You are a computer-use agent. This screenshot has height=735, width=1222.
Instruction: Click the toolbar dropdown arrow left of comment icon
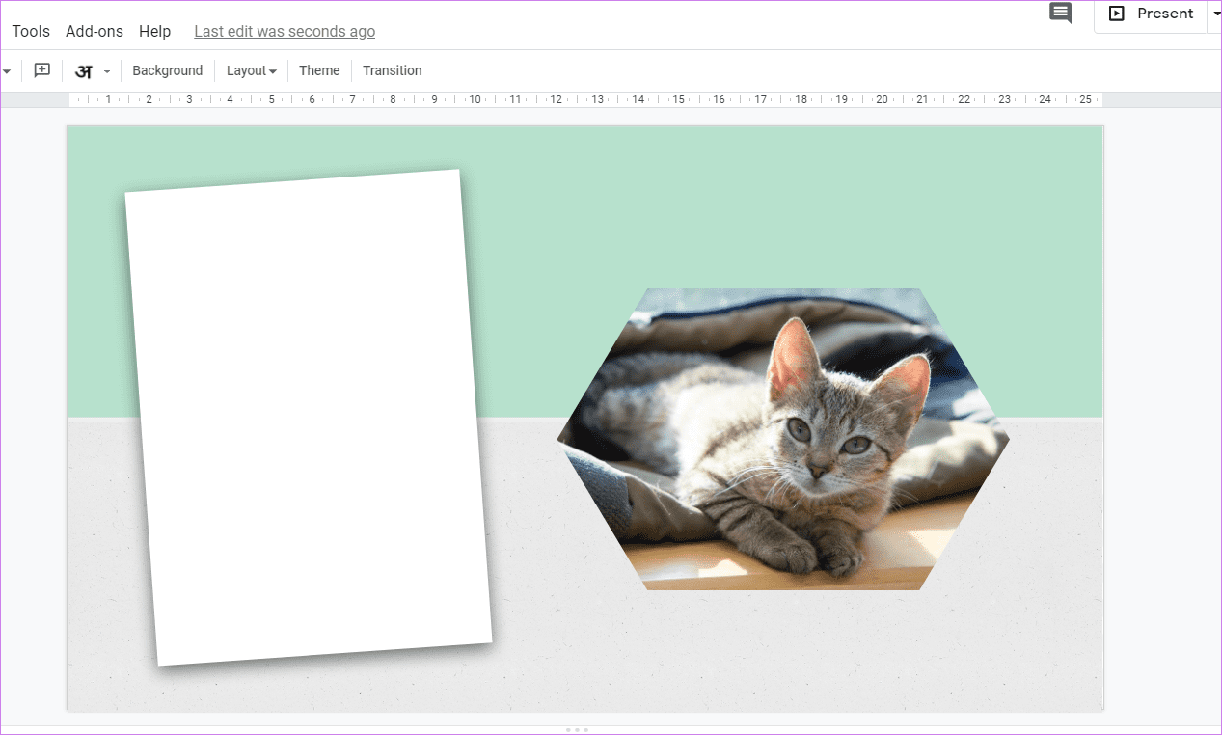(7, 71)
